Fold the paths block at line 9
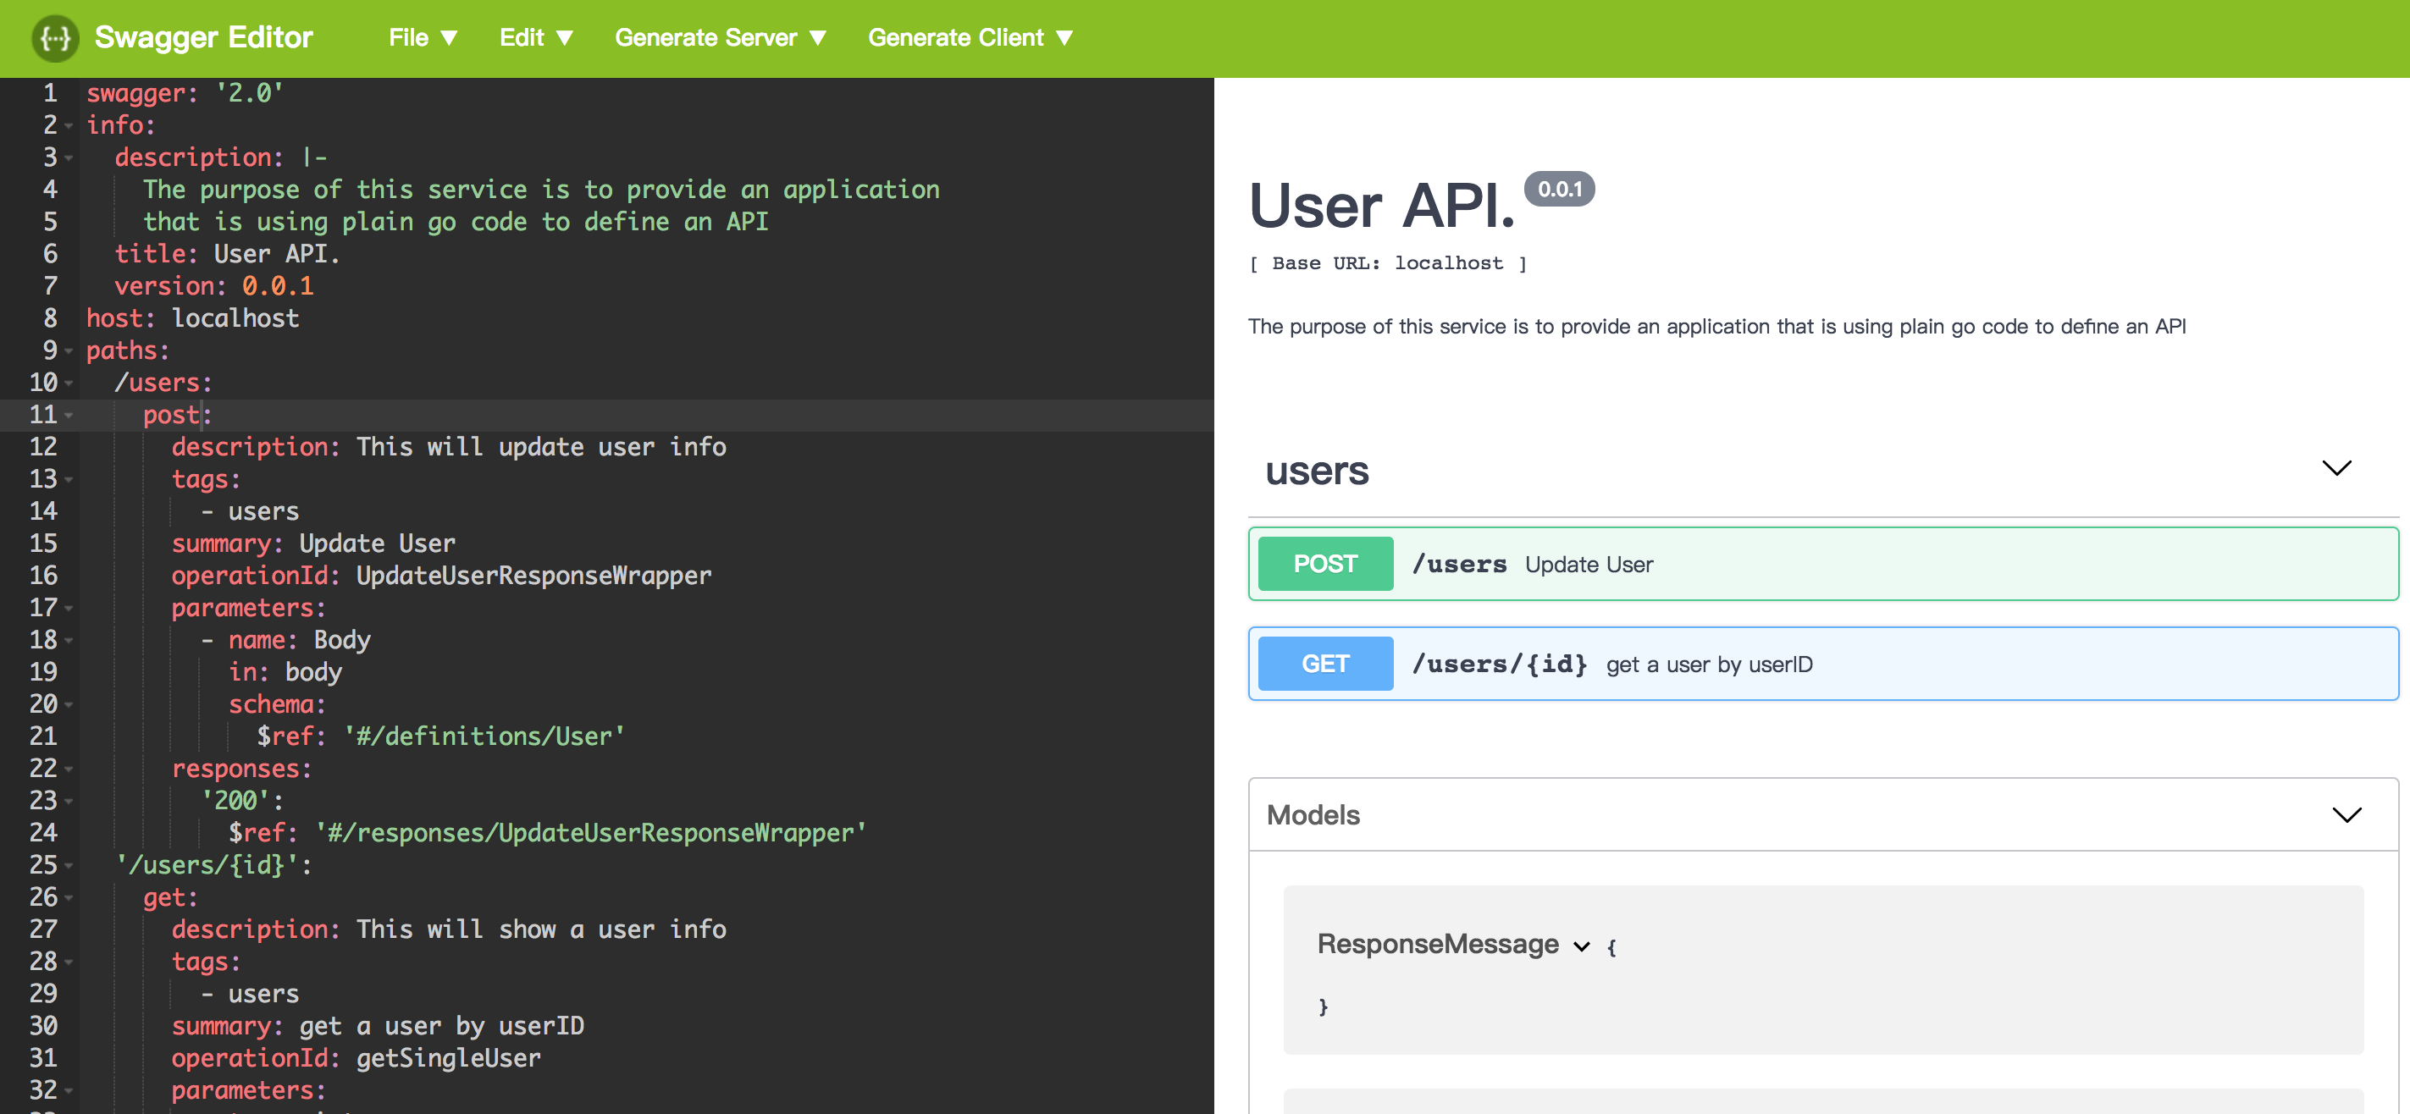Image resolution: width=2410 pixels, height=1114 pixels. [x=69, y=350]
